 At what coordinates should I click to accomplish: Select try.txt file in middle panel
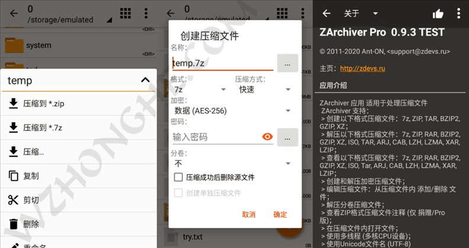pyautogui.click(x=192, y=237)
